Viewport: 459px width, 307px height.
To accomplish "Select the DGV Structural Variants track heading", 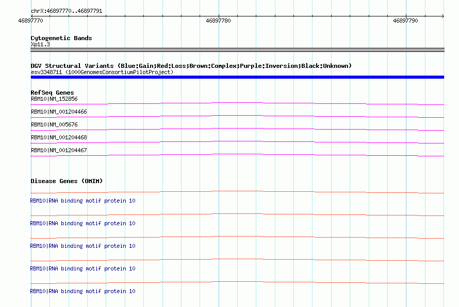I will point(191,66).
